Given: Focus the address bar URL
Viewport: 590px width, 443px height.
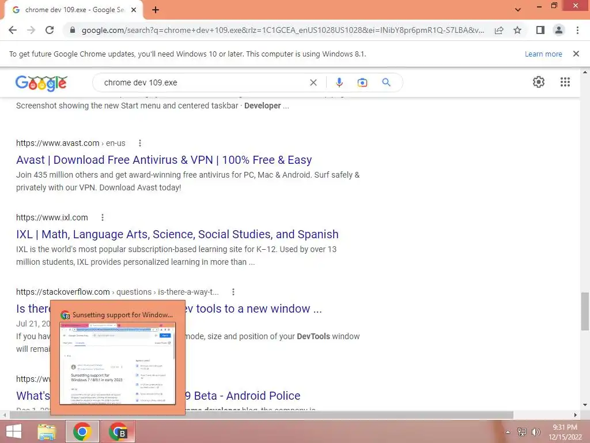Looking at the screenshot, I should (x=282, y=30).
